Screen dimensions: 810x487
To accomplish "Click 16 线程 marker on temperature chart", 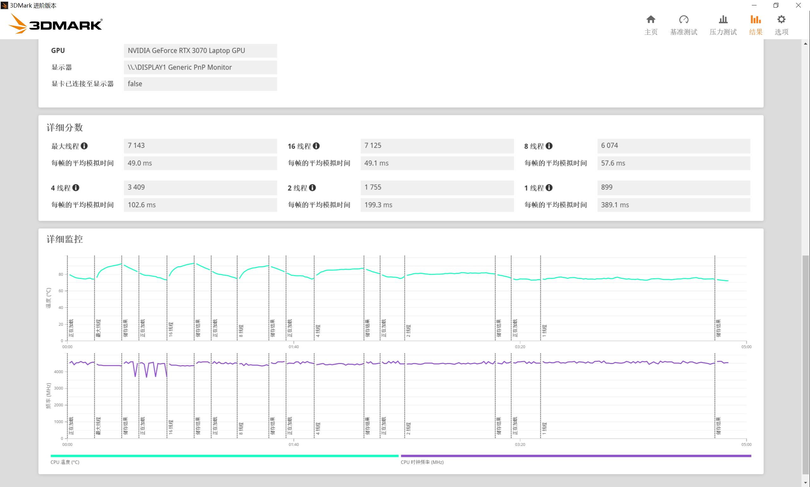I will pos(171,329).
